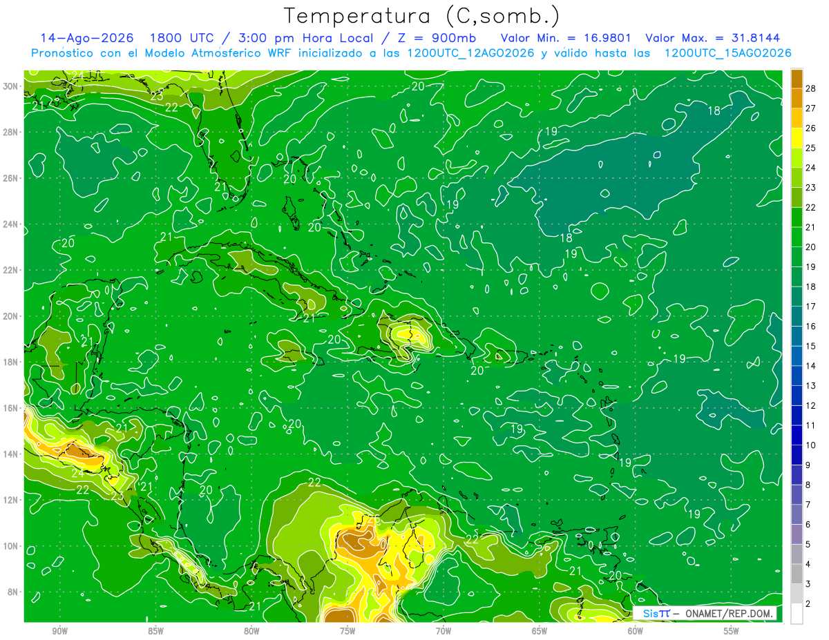Click the "8N" latitude axis label
Screen dimensions: 829x640
coord(13,592)
